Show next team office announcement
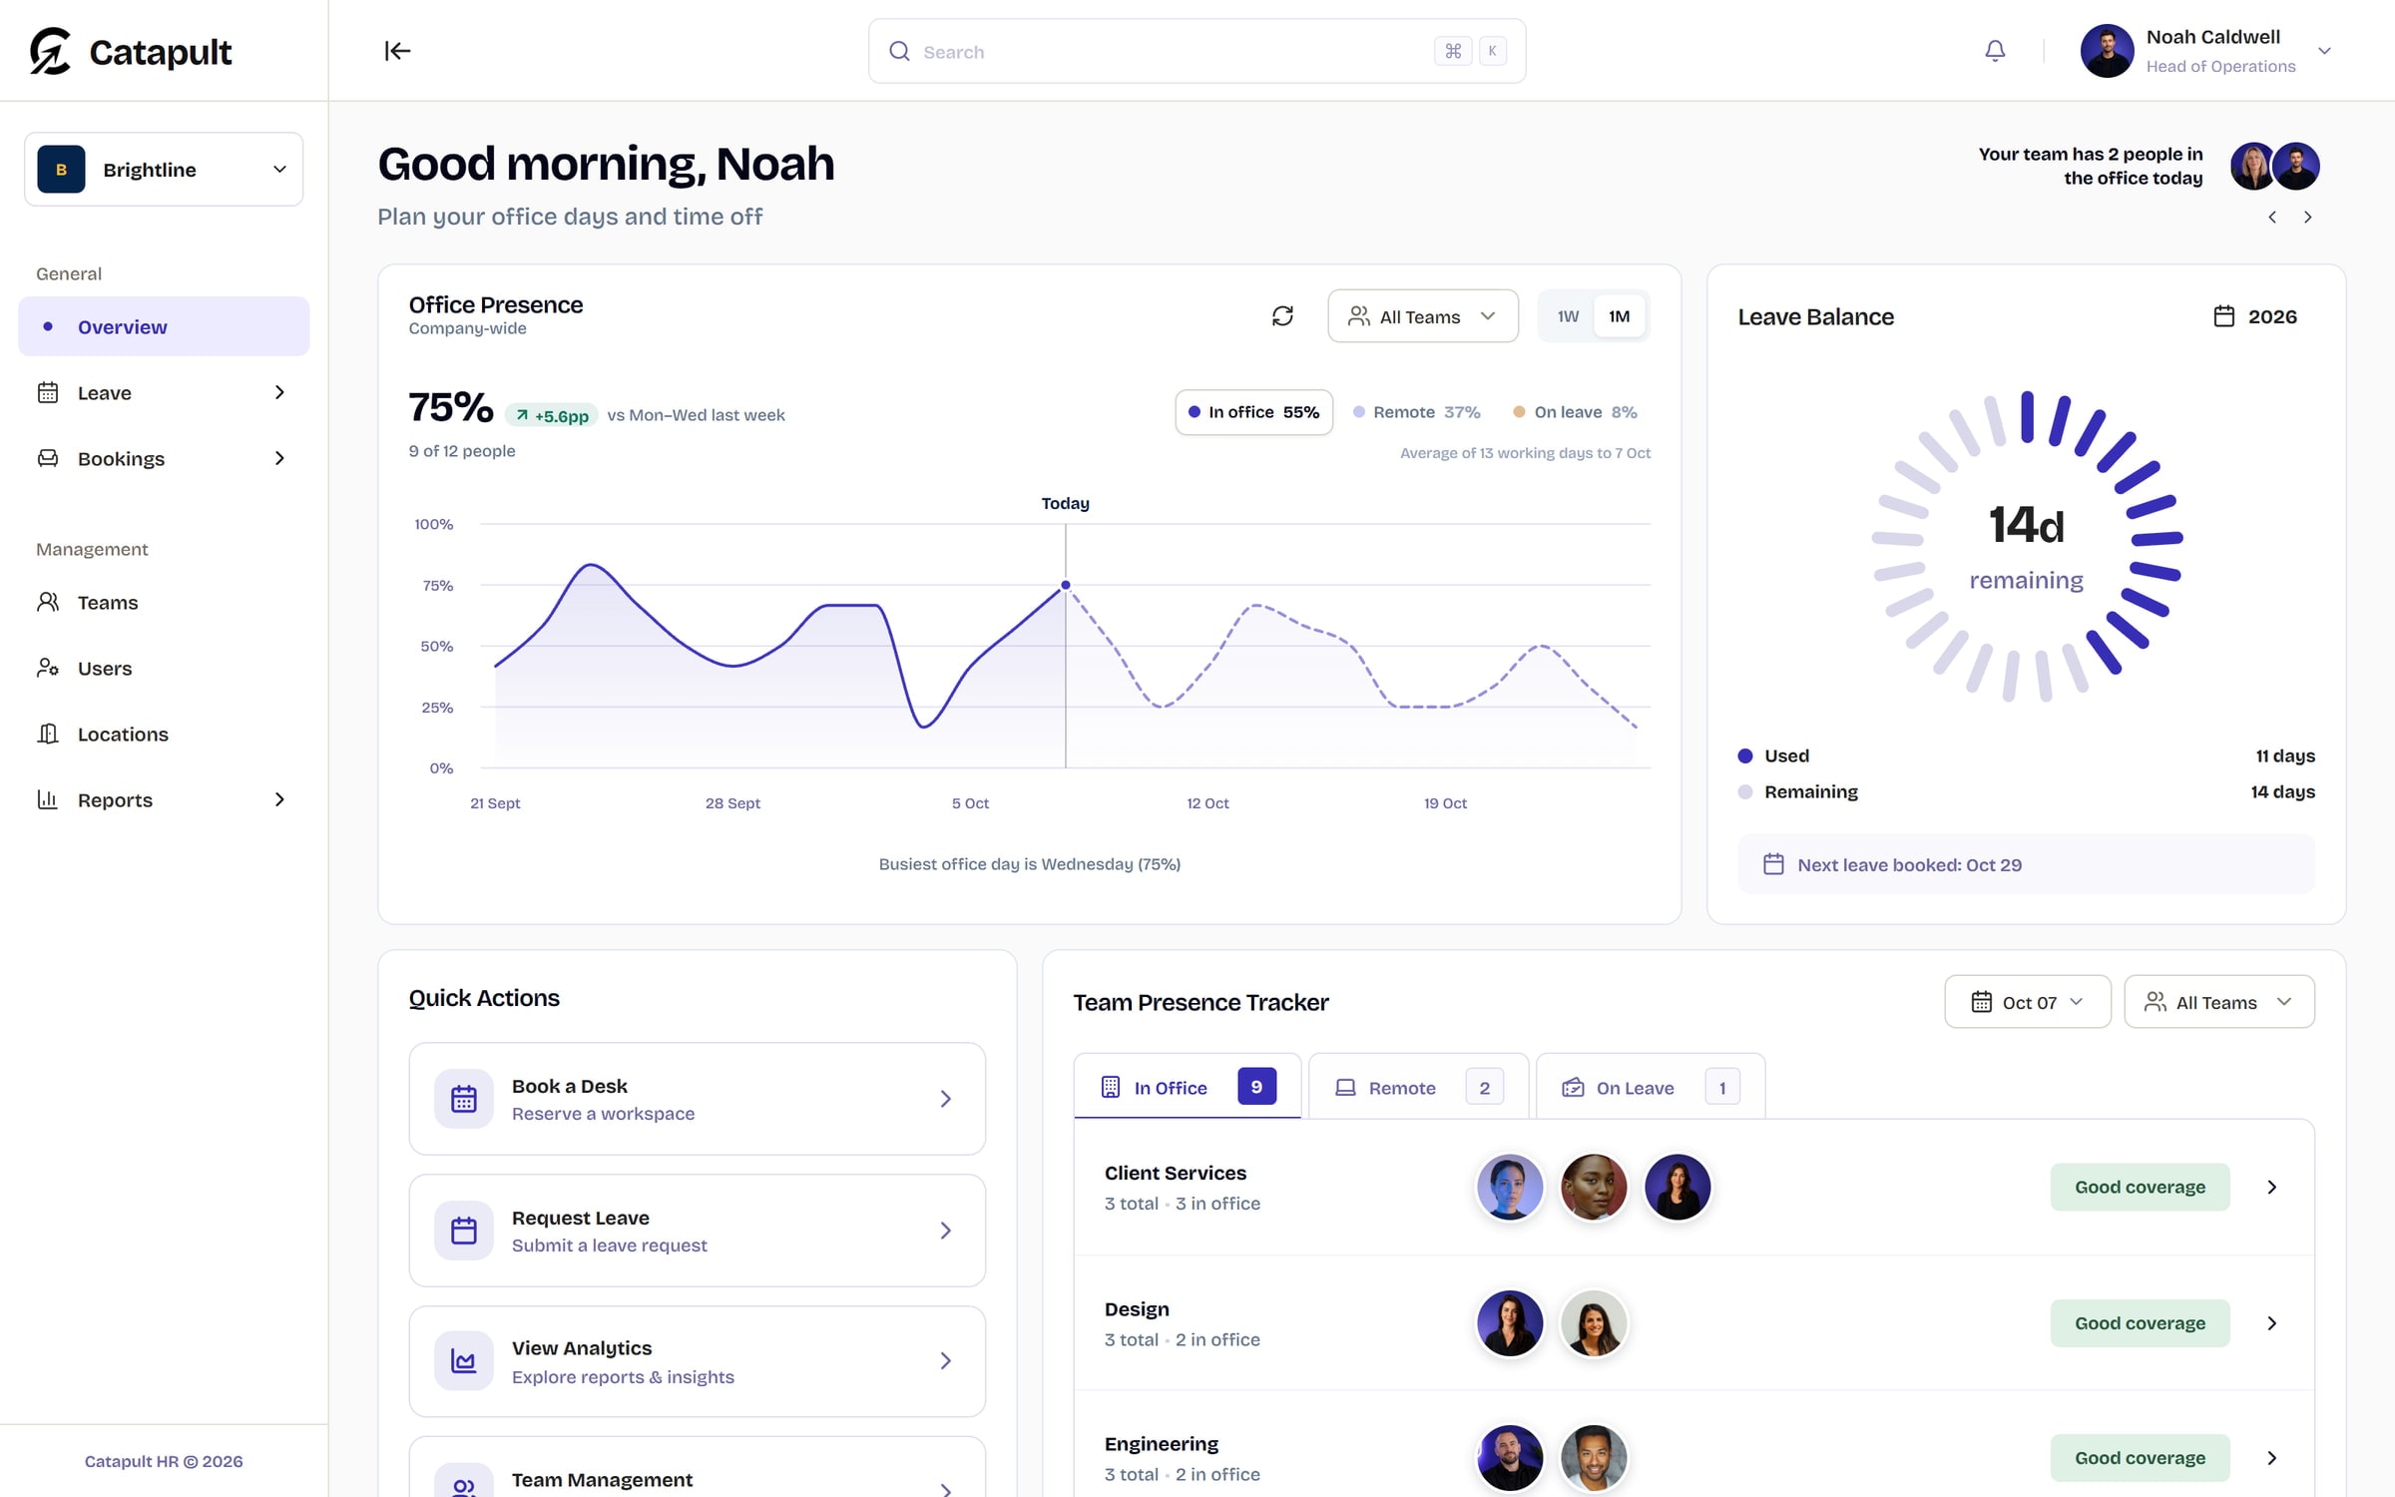2395x1497 pixels. 2307,217
